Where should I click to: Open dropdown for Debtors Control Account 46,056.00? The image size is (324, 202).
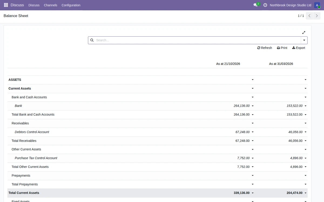(306, 132)
